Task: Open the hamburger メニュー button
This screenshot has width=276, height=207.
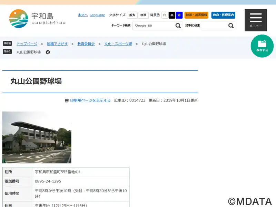Action: pos(256,20)
